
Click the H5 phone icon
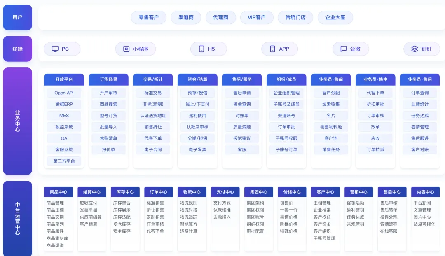click(x=201, y=49)
